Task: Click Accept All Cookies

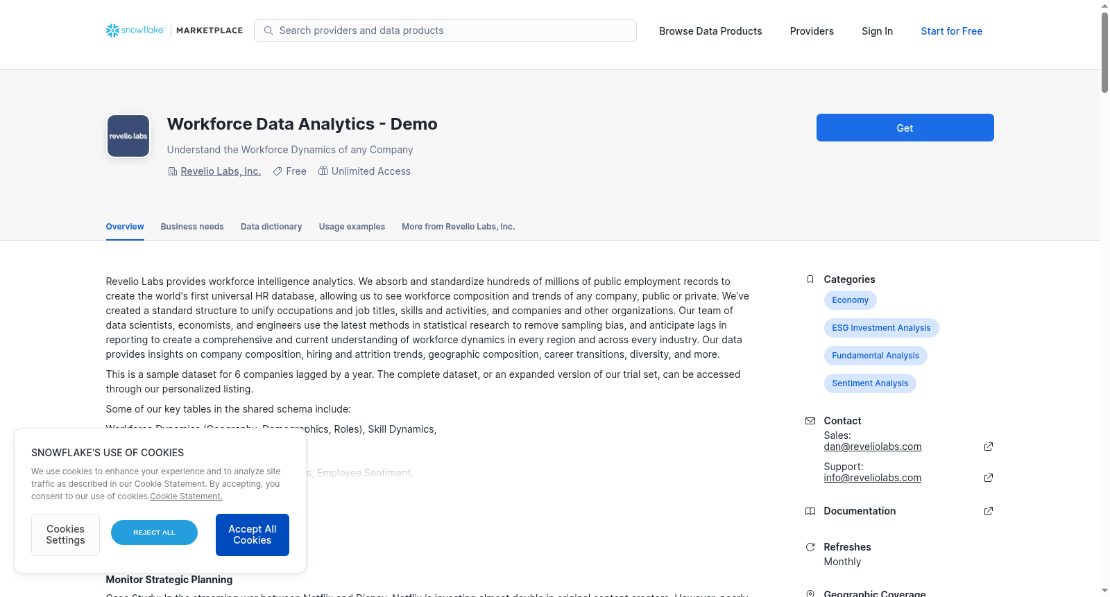Action: point(253,535)
